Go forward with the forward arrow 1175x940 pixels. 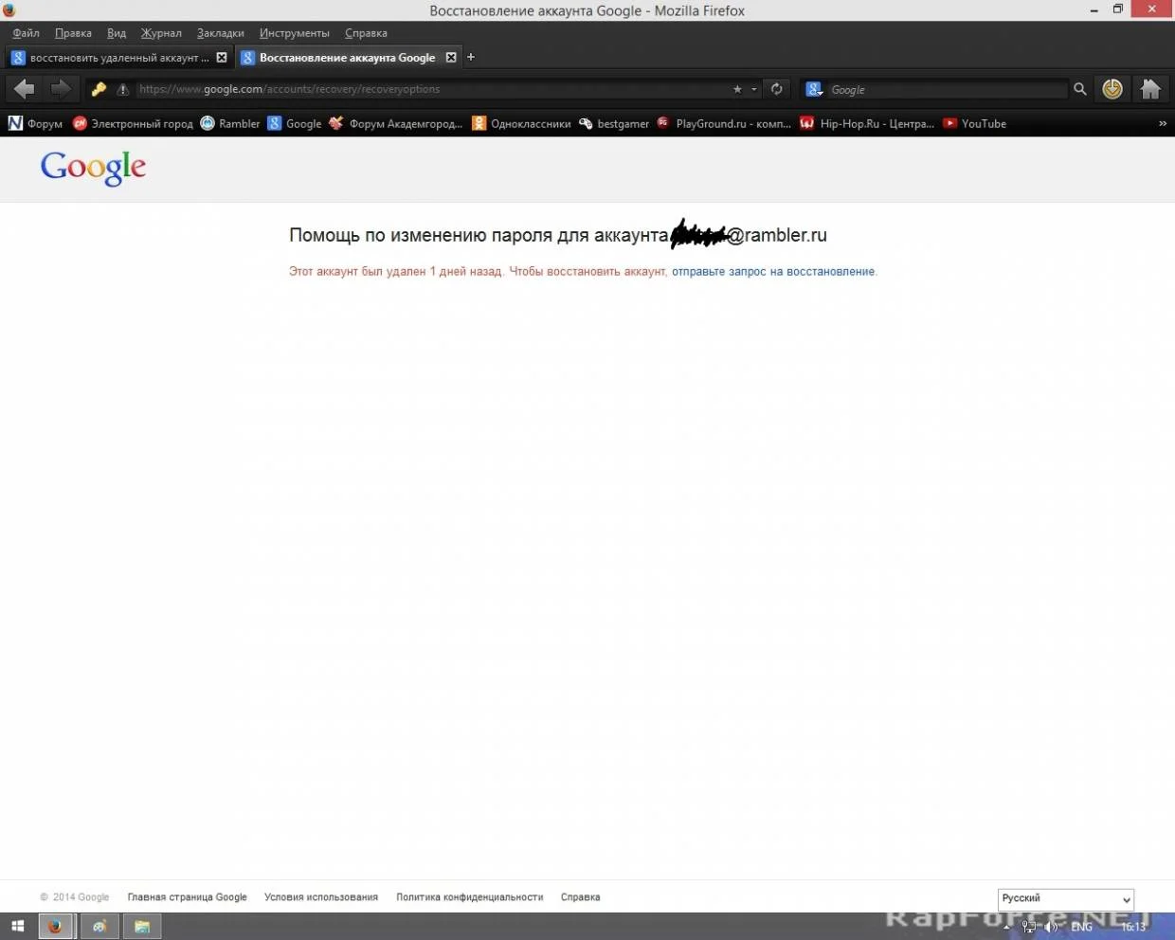pos(60,89)
